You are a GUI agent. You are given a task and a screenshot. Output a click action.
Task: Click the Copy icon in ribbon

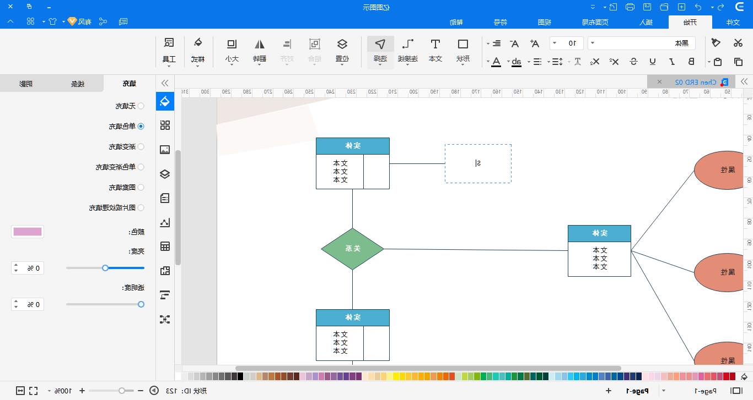pos(738,62)
